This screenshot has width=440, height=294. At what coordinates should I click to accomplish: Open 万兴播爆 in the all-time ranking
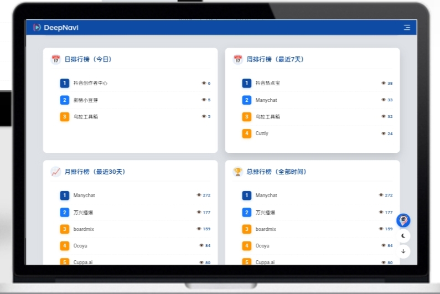[x=265, y=212]
